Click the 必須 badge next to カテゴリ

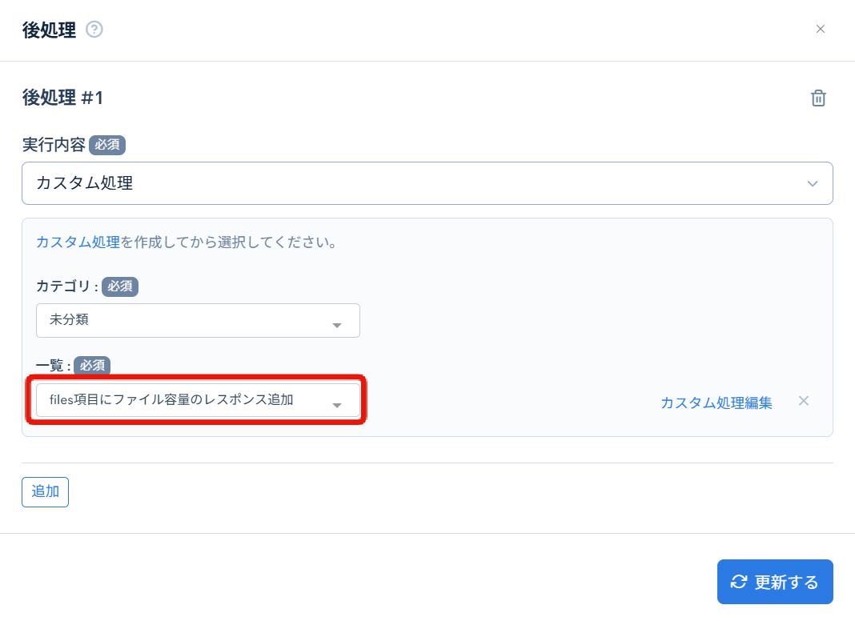coord(120,286)
